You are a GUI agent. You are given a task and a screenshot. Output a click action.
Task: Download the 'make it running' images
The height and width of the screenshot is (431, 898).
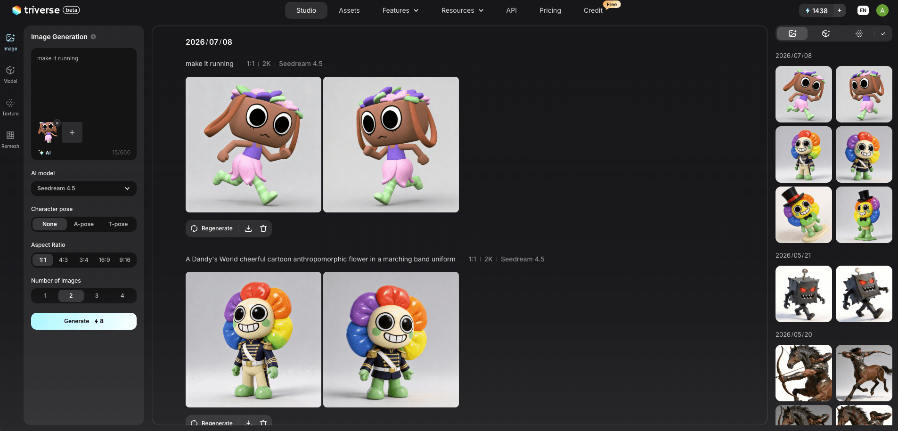click(x=248, y=228)
